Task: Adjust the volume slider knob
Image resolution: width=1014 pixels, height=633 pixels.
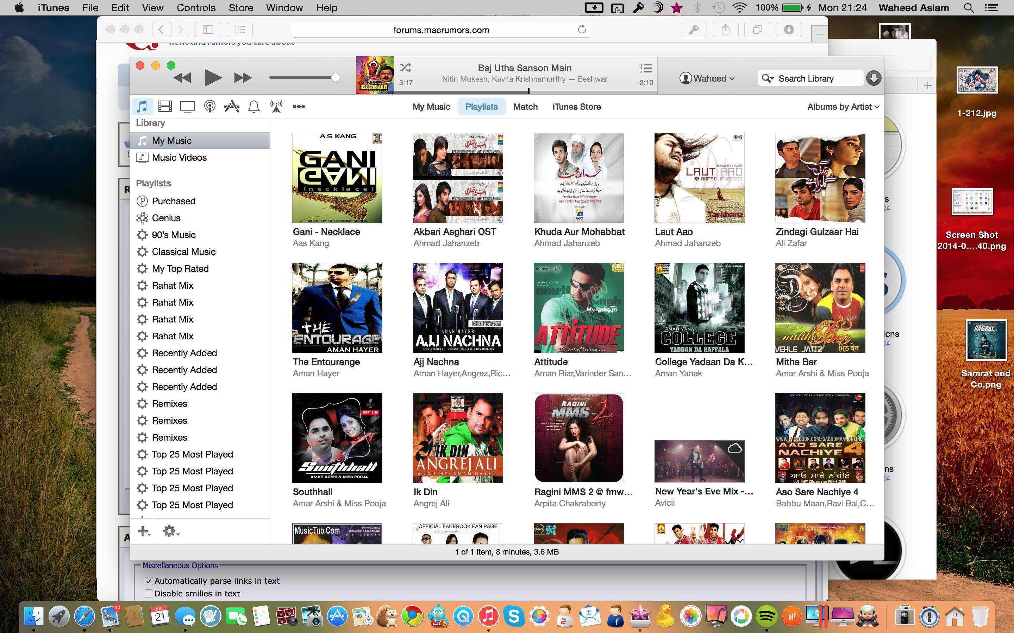Action: [x=335, y=77]
